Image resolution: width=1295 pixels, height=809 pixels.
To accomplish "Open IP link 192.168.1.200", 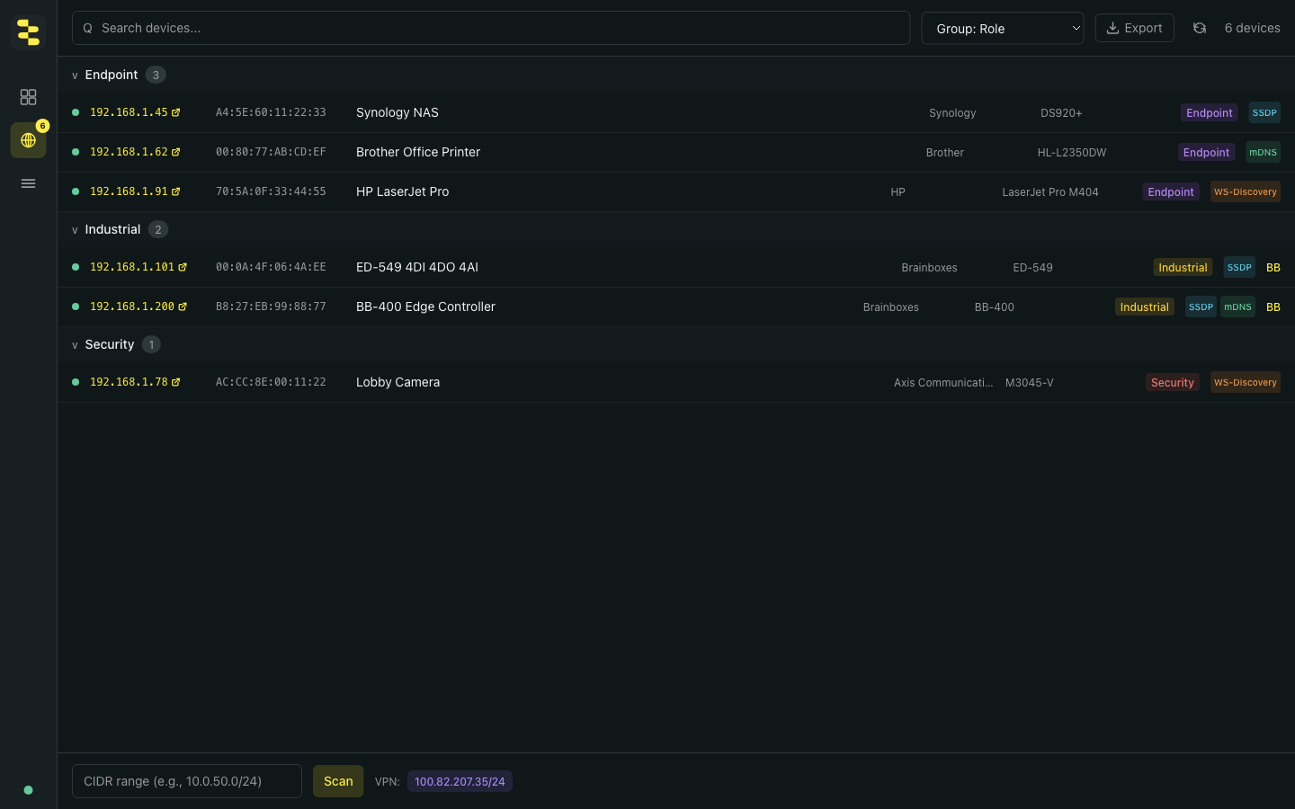I will (x=132, y=307).
